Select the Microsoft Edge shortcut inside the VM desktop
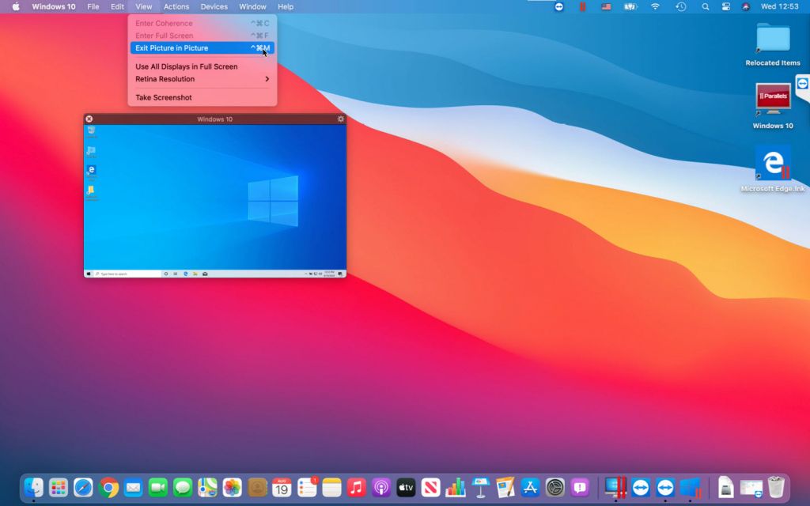The height and width of the screenshot is (506, 810). click(x=90, y=171)
